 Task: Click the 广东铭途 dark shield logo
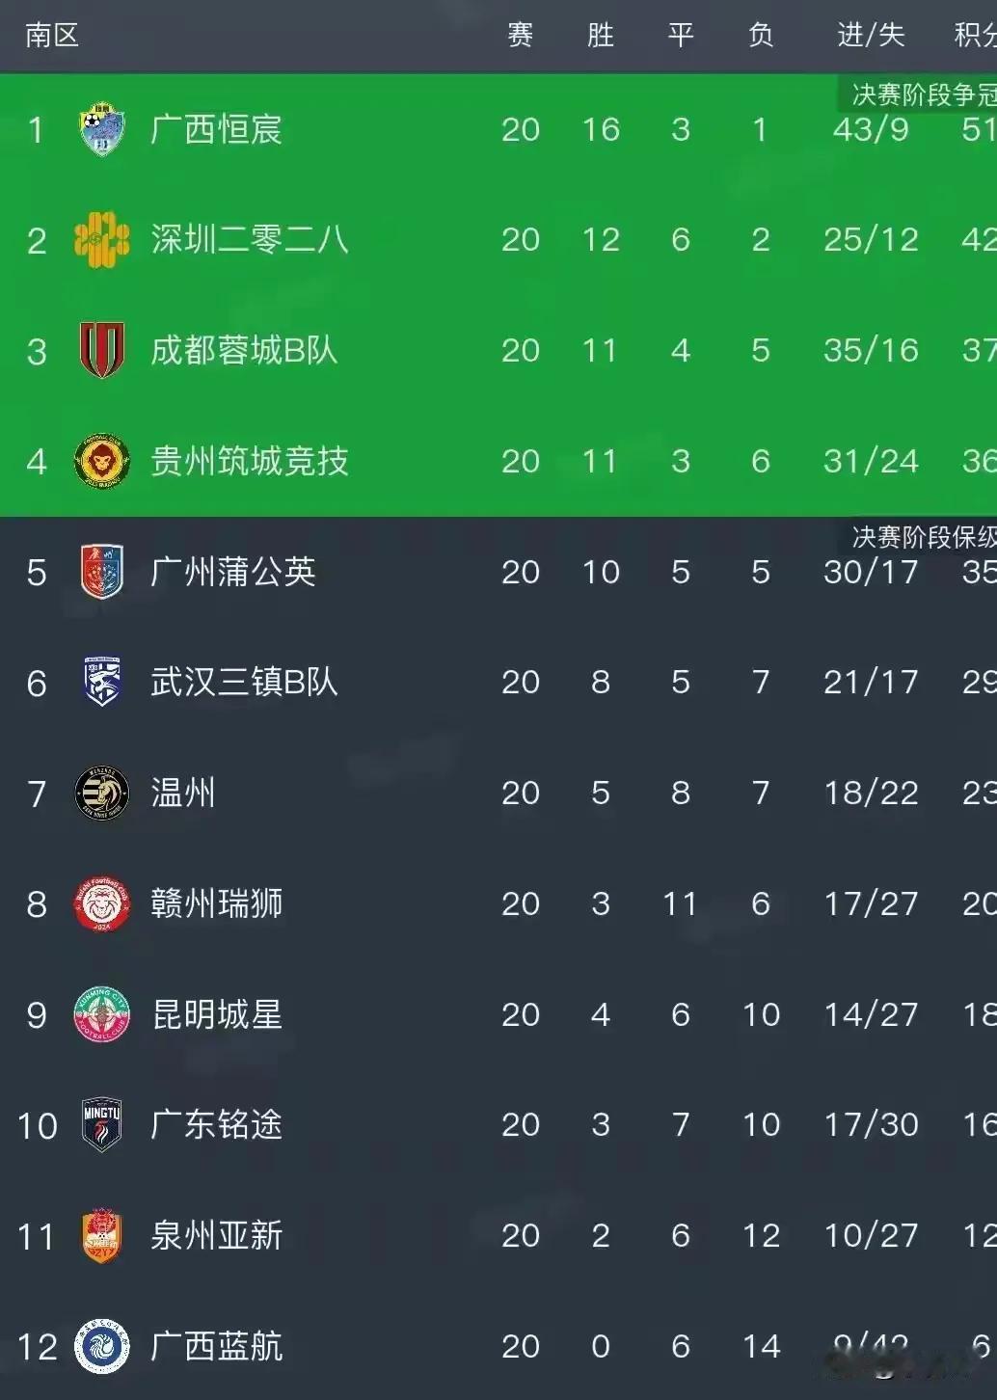tap(102, 1124)
